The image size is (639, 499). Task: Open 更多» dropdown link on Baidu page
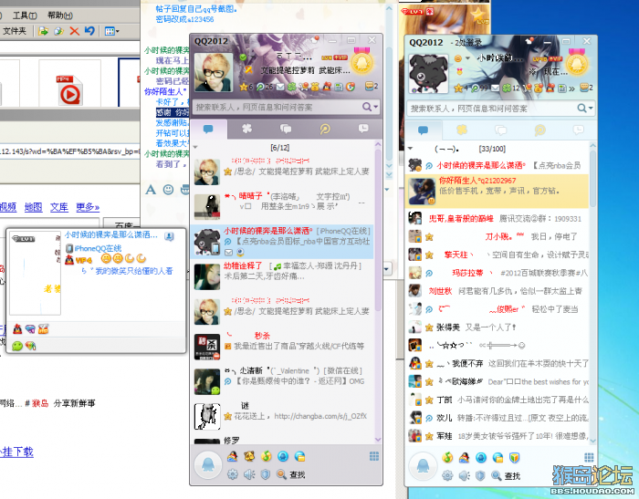click(x=88, y=207)
